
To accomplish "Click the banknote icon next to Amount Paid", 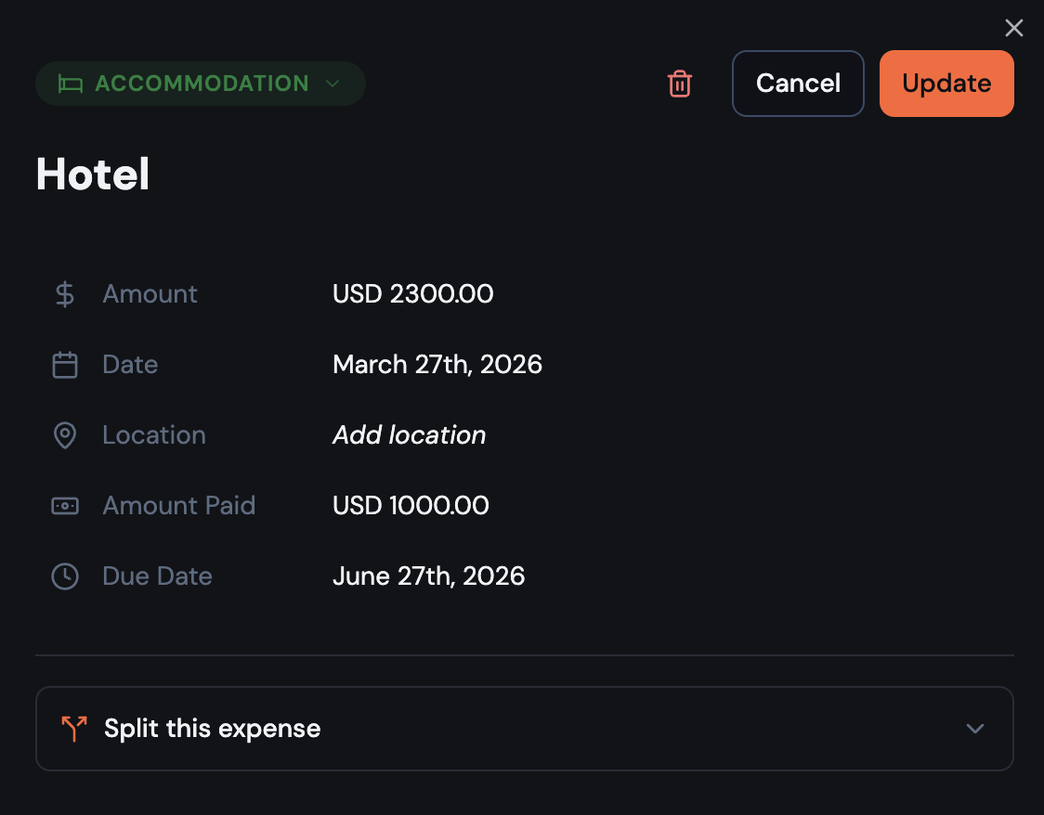I will click(x=64, y=505).
